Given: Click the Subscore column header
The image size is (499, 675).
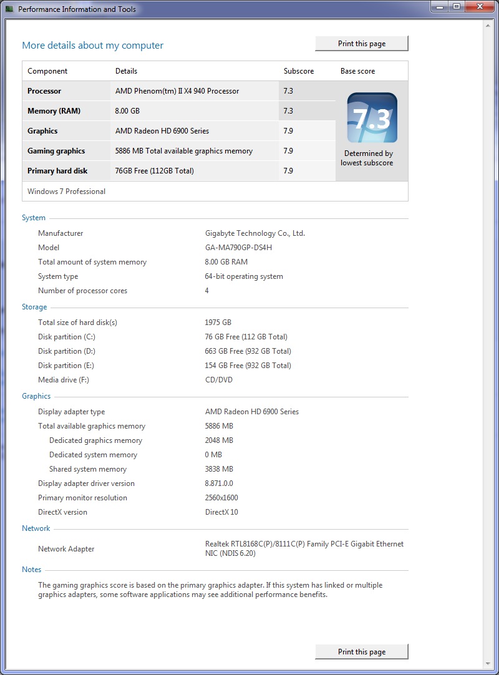Looking at the screenshot, I should pyautogui.click(x=298, y=71).
